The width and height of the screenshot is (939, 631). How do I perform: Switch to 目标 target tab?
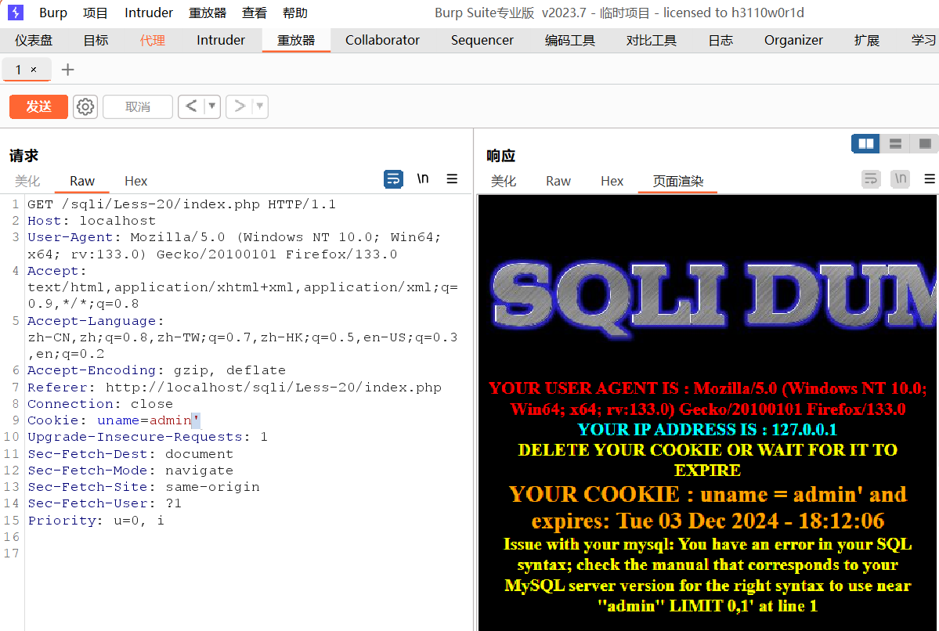pyautogui.click(x=96, y=40)
